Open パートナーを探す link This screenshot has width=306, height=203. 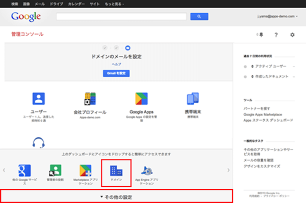257,108
